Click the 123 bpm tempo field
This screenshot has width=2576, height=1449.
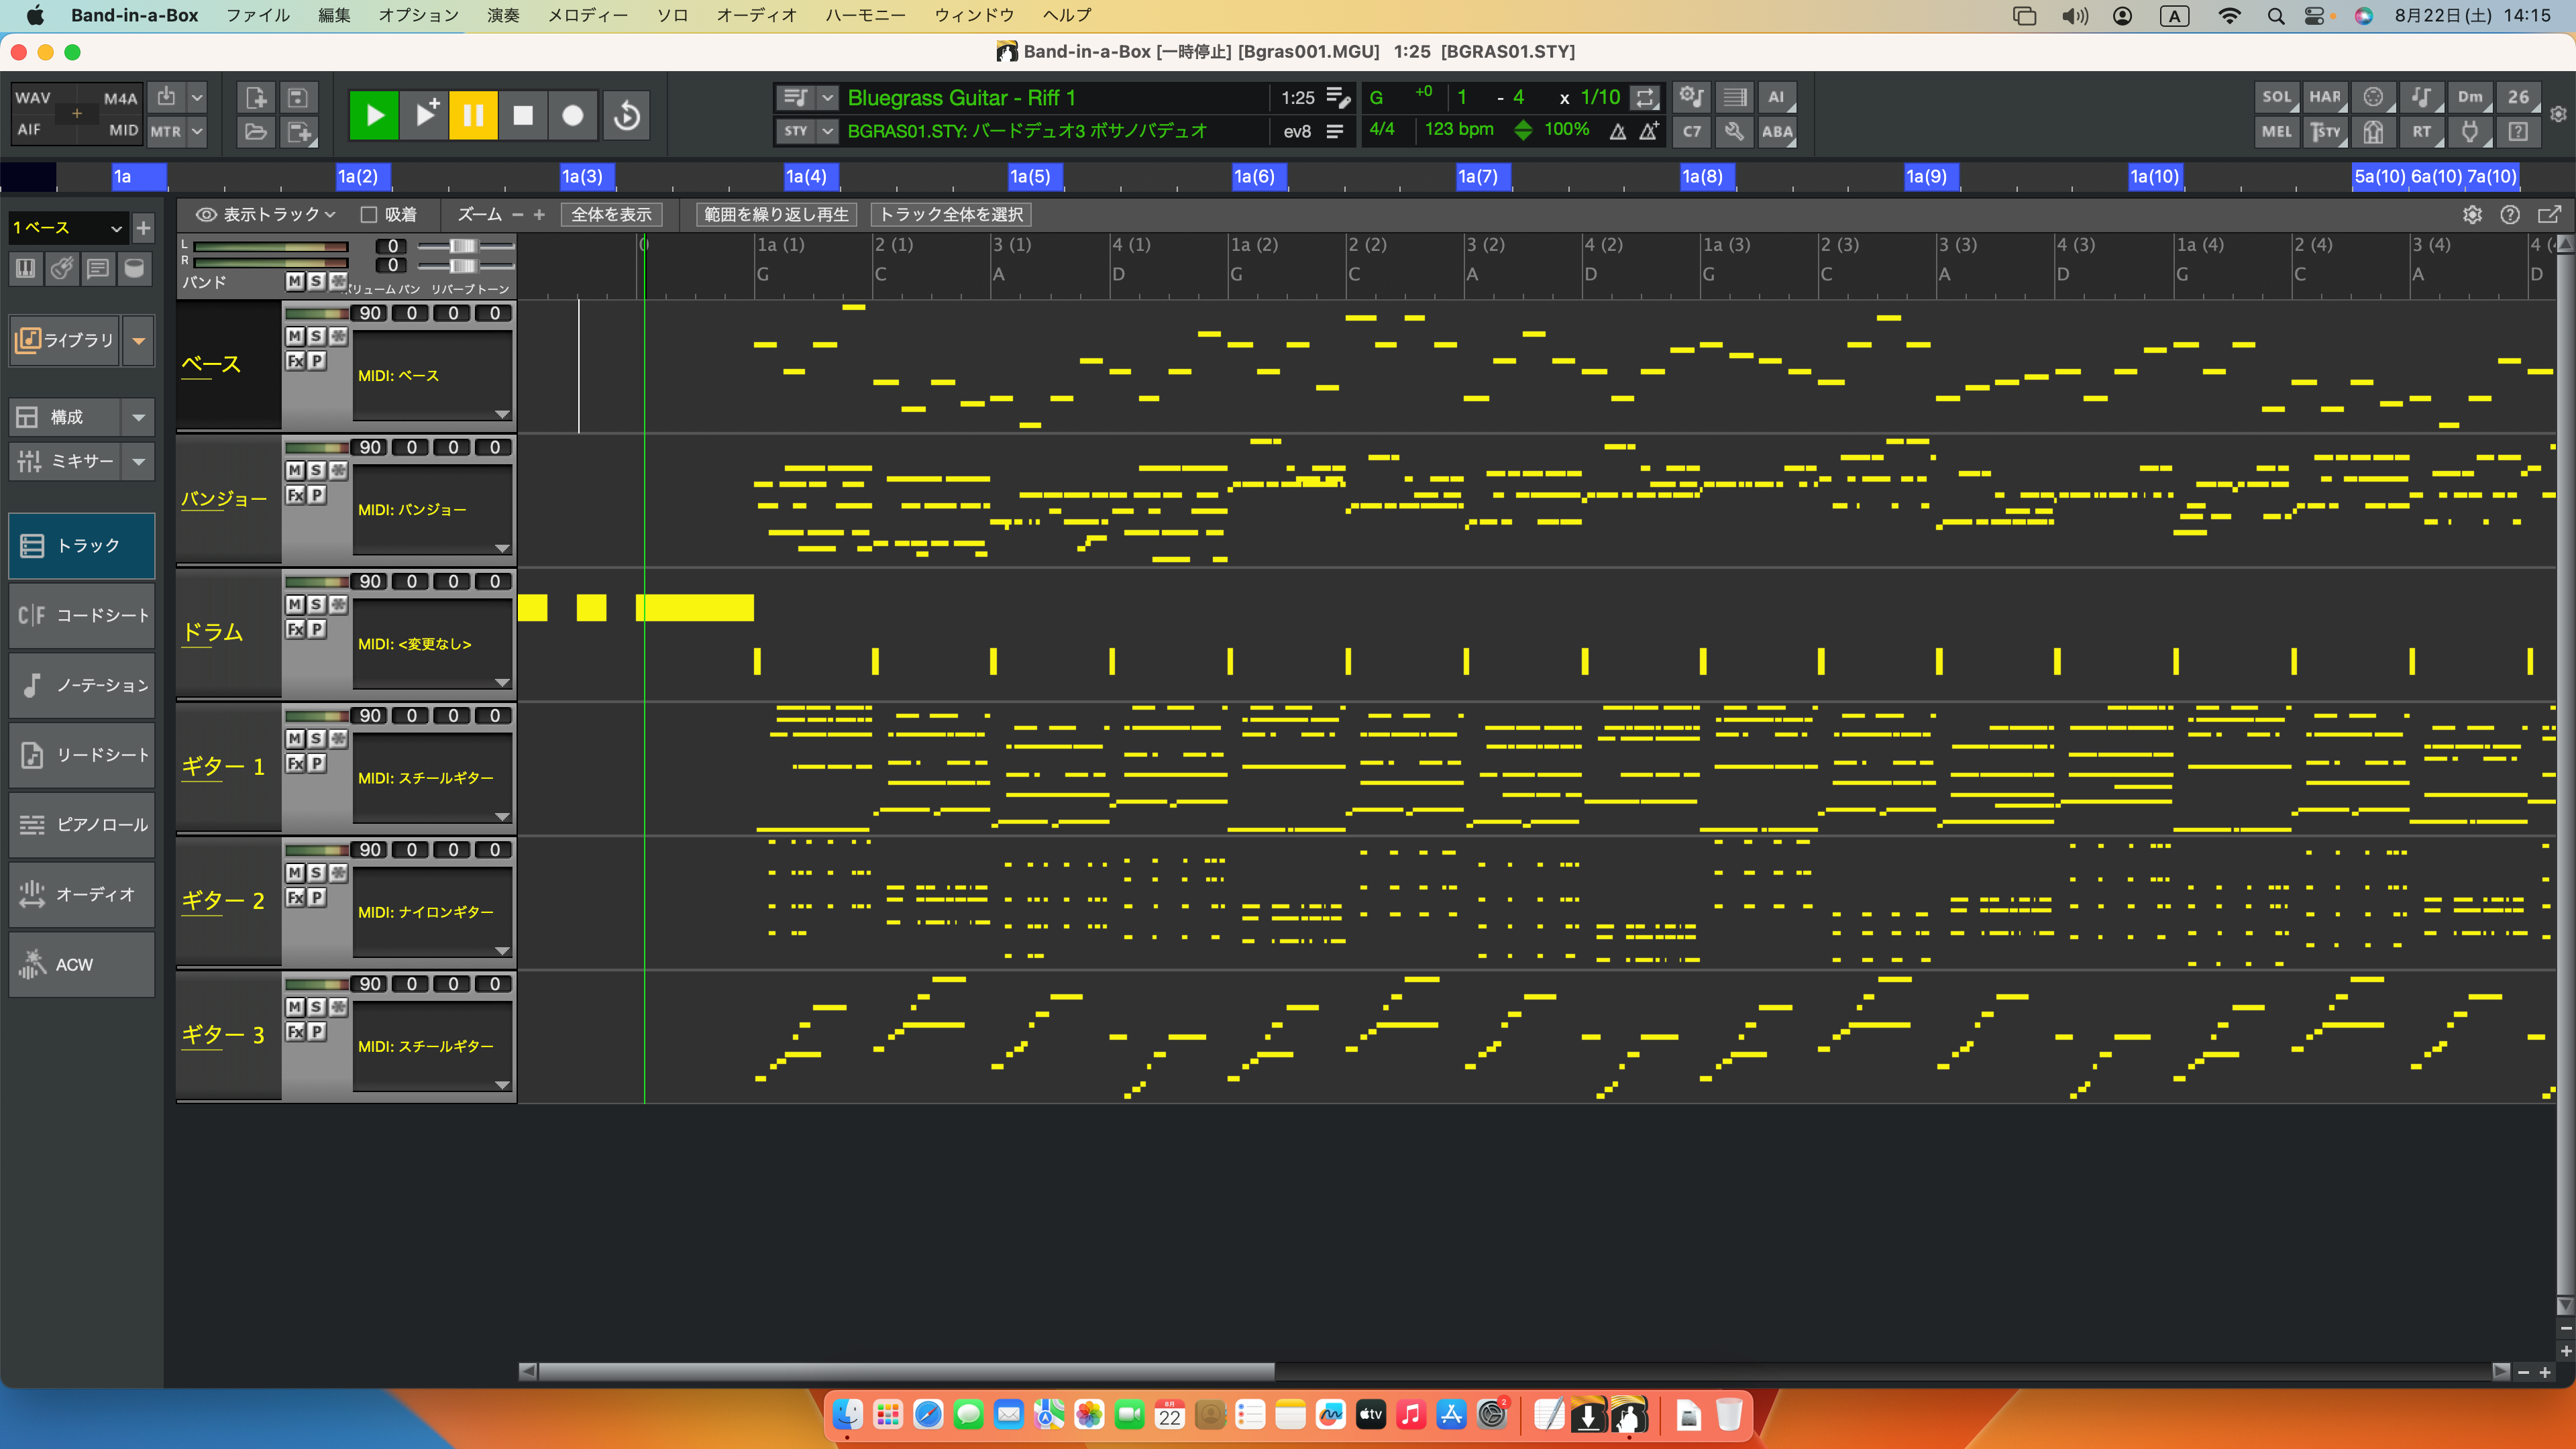tap(1459, 130)
